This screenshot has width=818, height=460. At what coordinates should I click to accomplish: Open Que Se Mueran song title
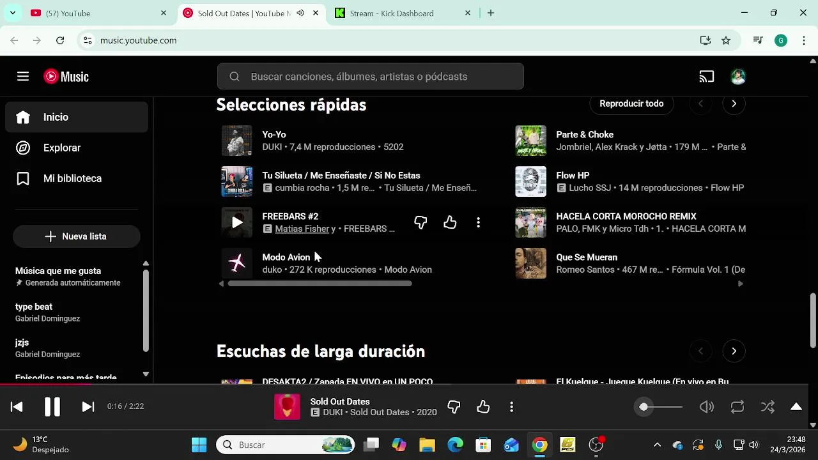(x=587, y=257)
